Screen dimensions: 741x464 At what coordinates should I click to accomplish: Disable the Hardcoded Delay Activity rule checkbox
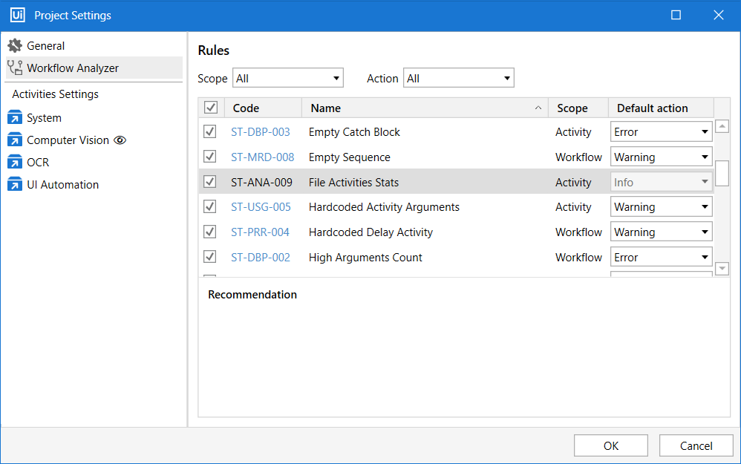[210, 232]
